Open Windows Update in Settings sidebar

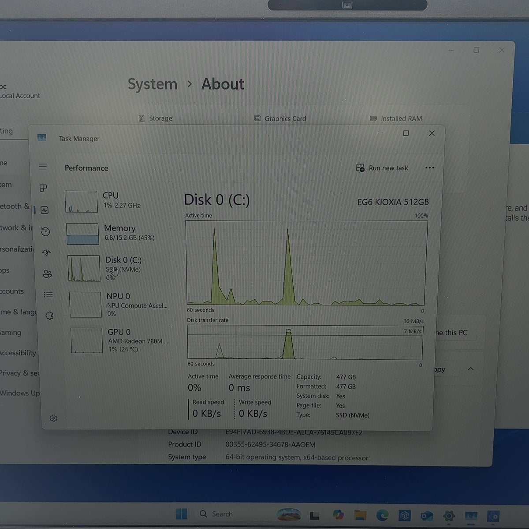point(20,393)
